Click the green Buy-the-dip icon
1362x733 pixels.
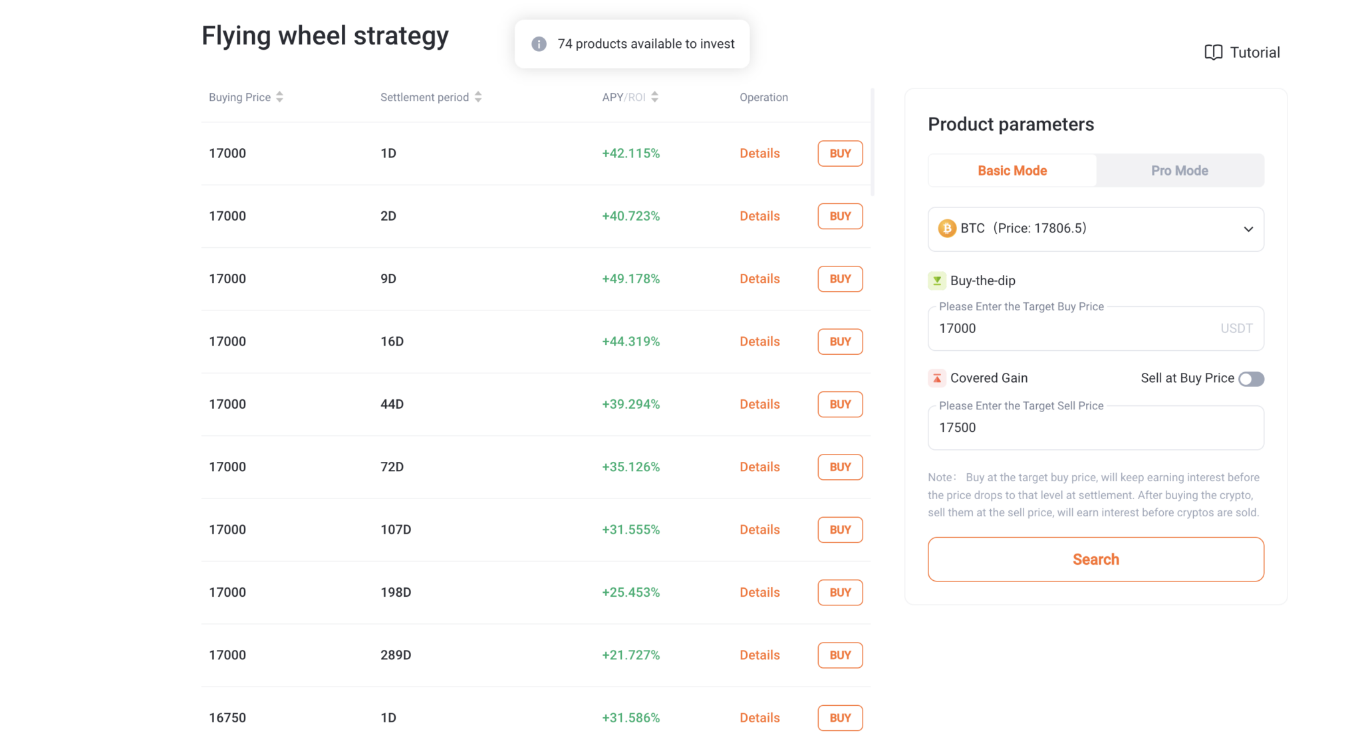(936, 280)
